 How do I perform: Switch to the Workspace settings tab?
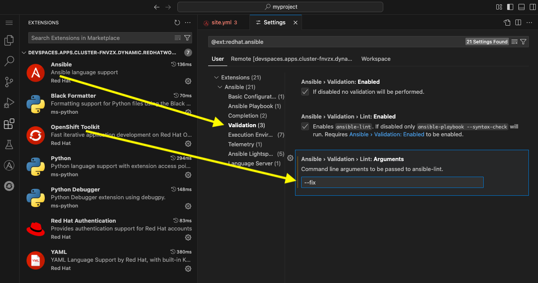click(375, 59)
